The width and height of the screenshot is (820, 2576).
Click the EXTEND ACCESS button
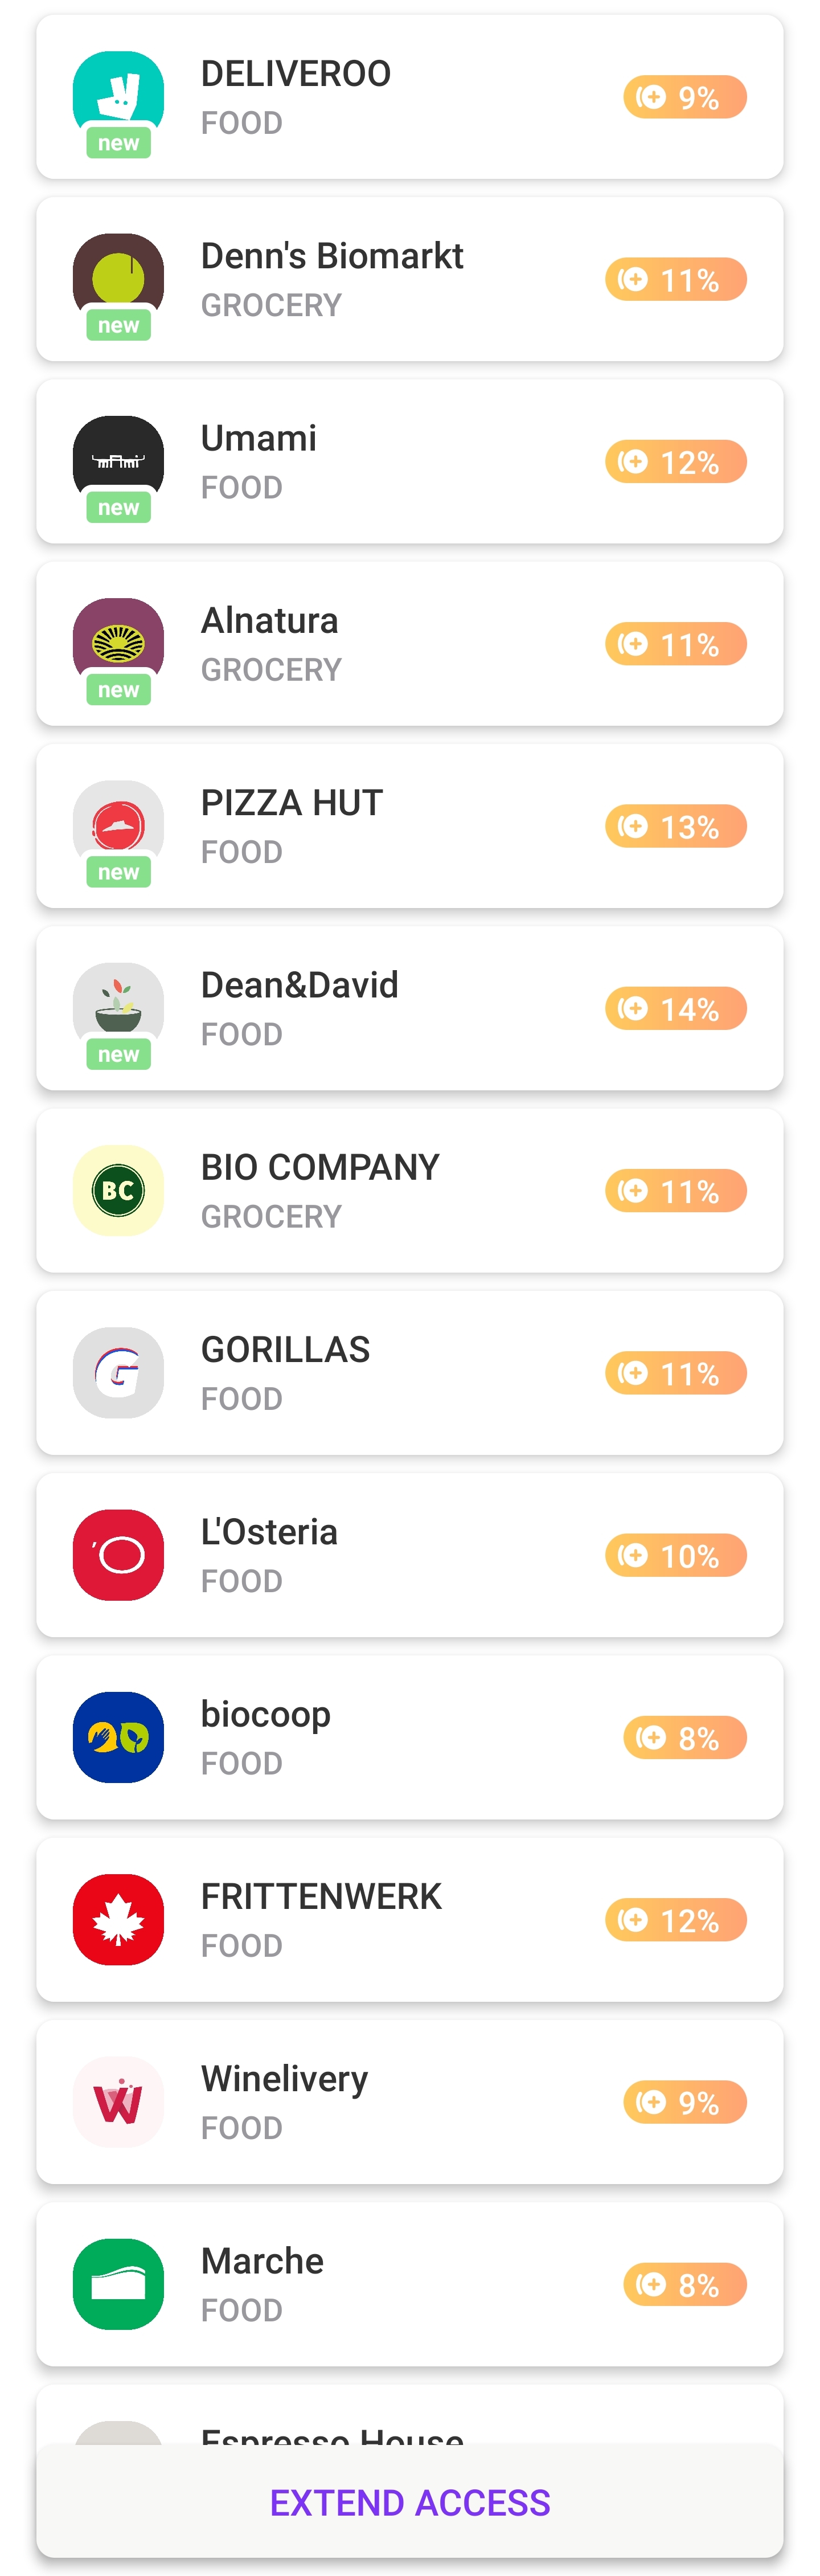(x=410, y=2501)
